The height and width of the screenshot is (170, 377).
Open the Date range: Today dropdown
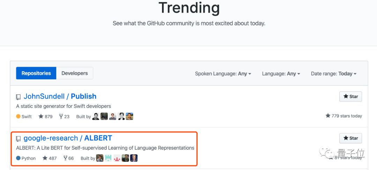333,74
